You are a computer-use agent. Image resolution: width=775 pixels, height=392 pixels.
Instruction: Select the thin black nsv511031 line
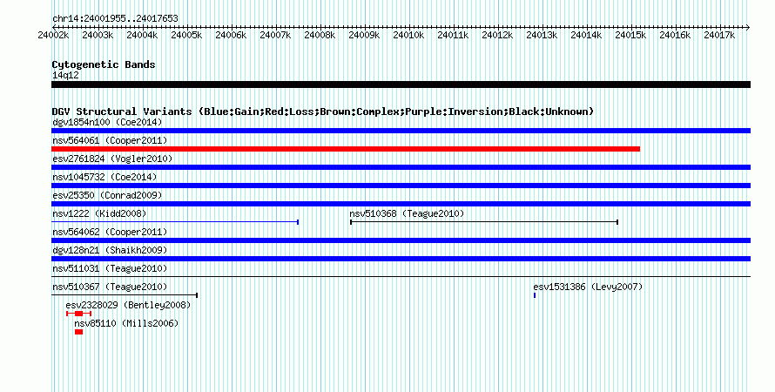coord(401,277)
